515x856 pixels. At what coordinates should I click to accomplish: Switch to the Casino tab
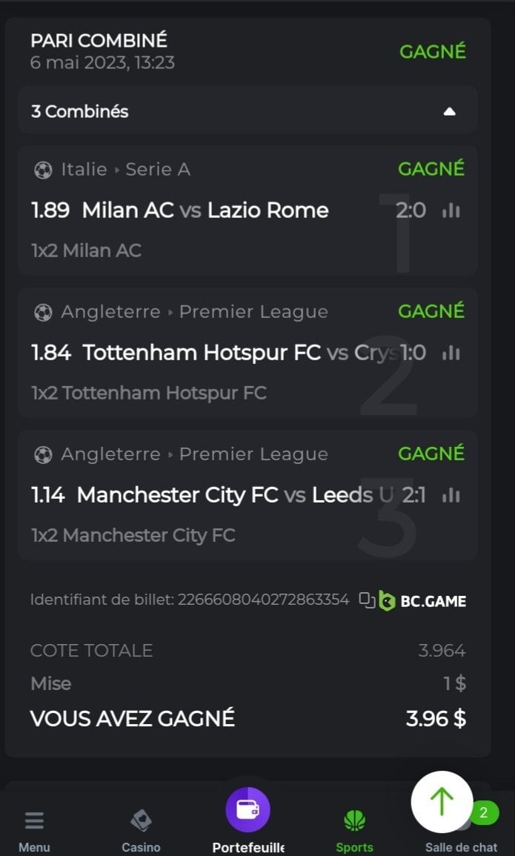141,830
